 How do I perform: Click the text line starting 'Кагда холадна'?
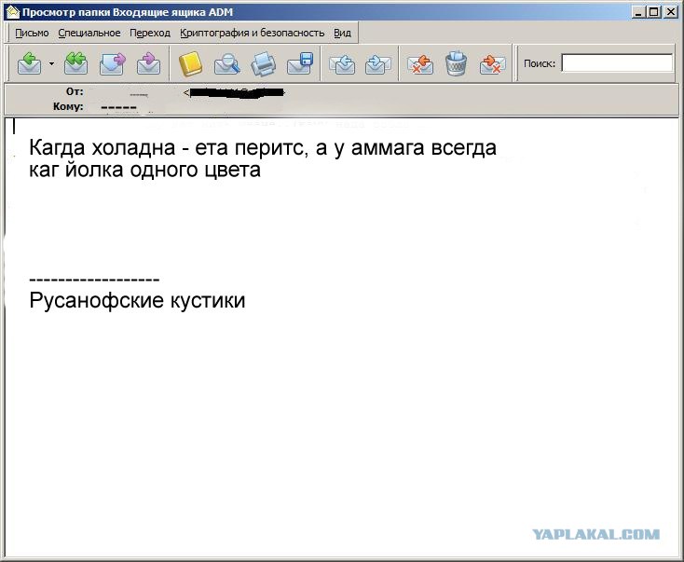click(263, 147)
